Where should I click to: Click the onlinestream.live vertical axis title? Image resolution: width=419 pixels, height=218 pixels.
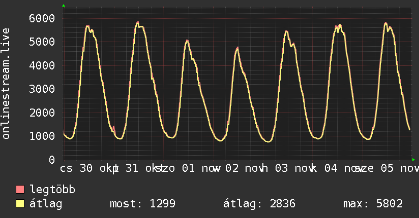[6, 84]
